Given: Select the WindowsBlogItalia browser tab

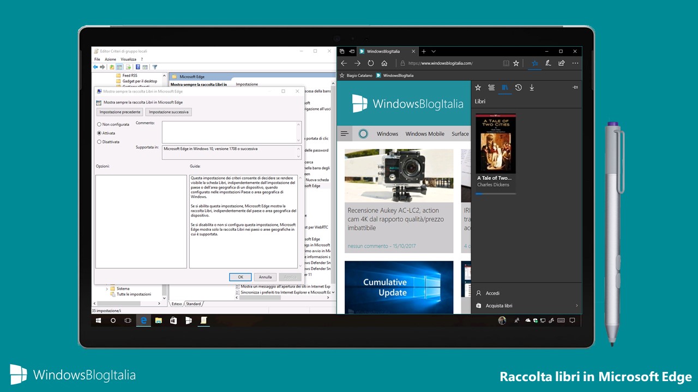Looking at the screenshot, I should 387,51.
